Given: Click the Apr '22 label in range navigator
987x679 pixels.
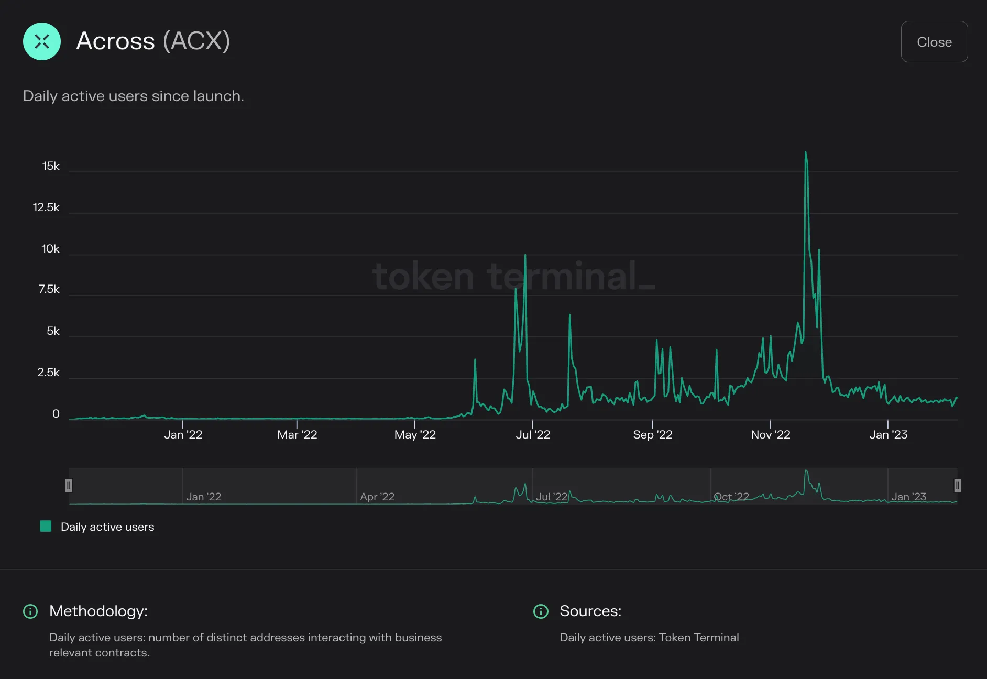Looking at the screenshot, I should [377, 497].
